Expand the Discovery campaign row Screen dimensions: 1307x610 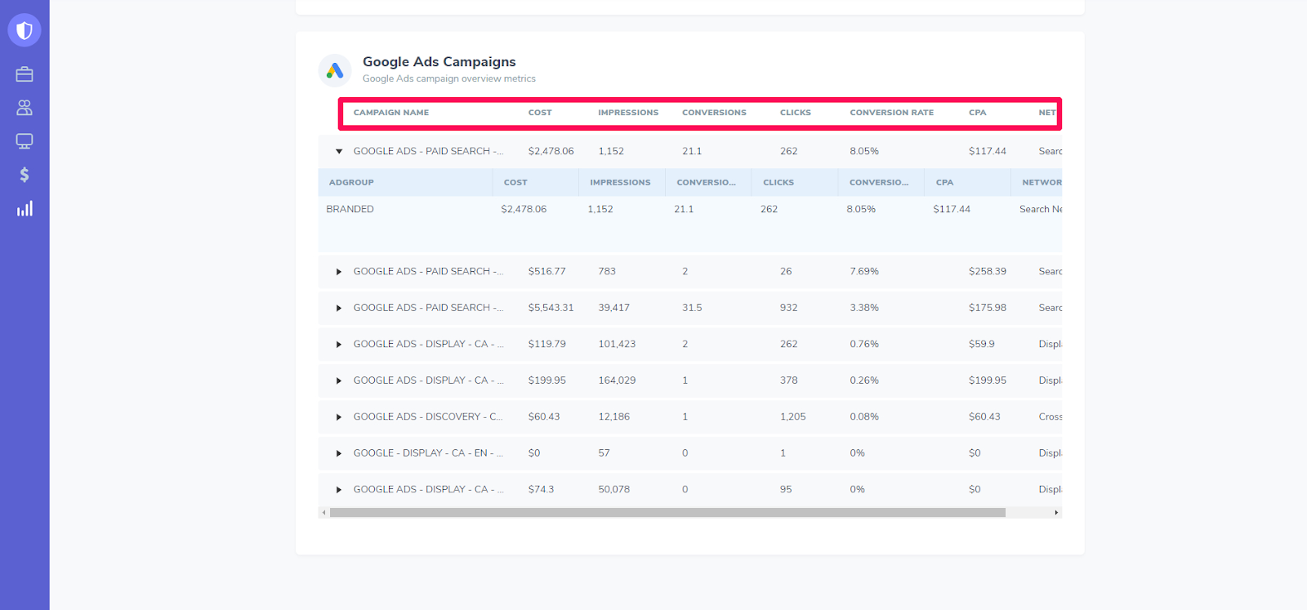(x=339, y=417)
